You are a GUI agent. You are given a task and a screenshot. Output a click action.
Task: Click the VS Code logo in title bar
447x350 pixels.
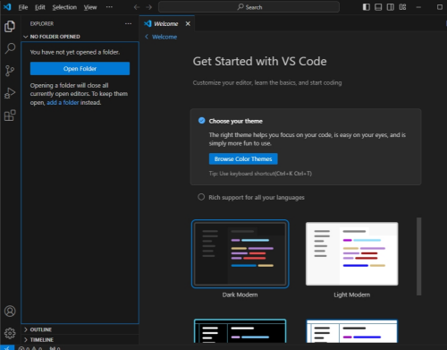(7, 7)
